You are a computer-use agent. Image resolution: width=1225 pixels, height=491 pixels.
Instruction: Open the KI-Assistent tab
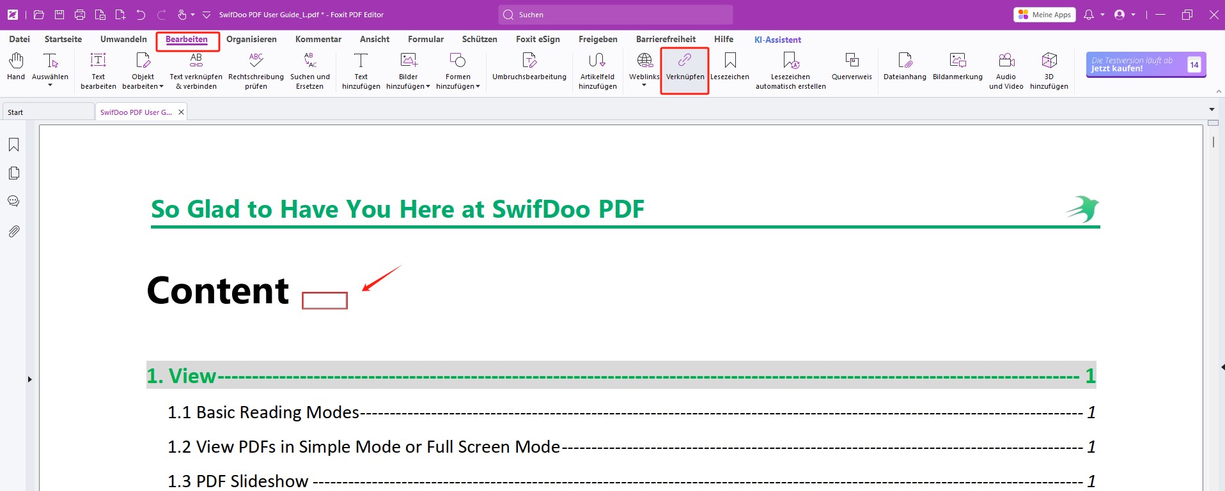(x=777, y=40)
